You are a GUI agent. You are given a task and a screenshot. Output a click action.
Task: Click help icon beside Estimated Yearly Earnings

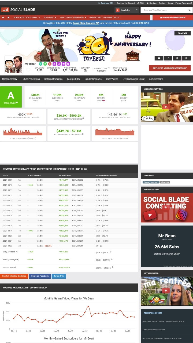click(83, 134)
